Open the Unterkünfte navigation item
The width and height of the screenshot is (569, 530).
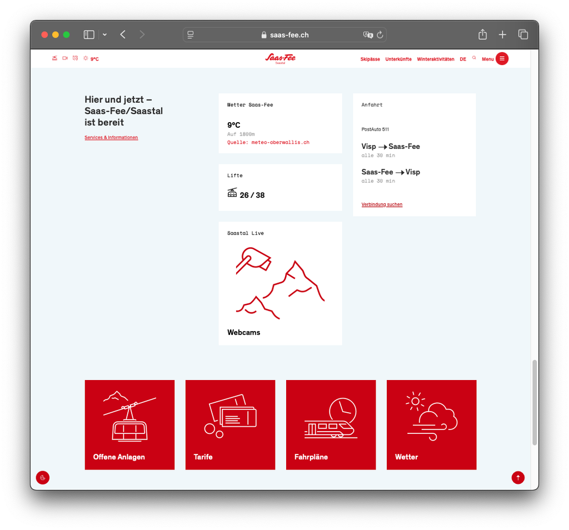click(398, 59)
